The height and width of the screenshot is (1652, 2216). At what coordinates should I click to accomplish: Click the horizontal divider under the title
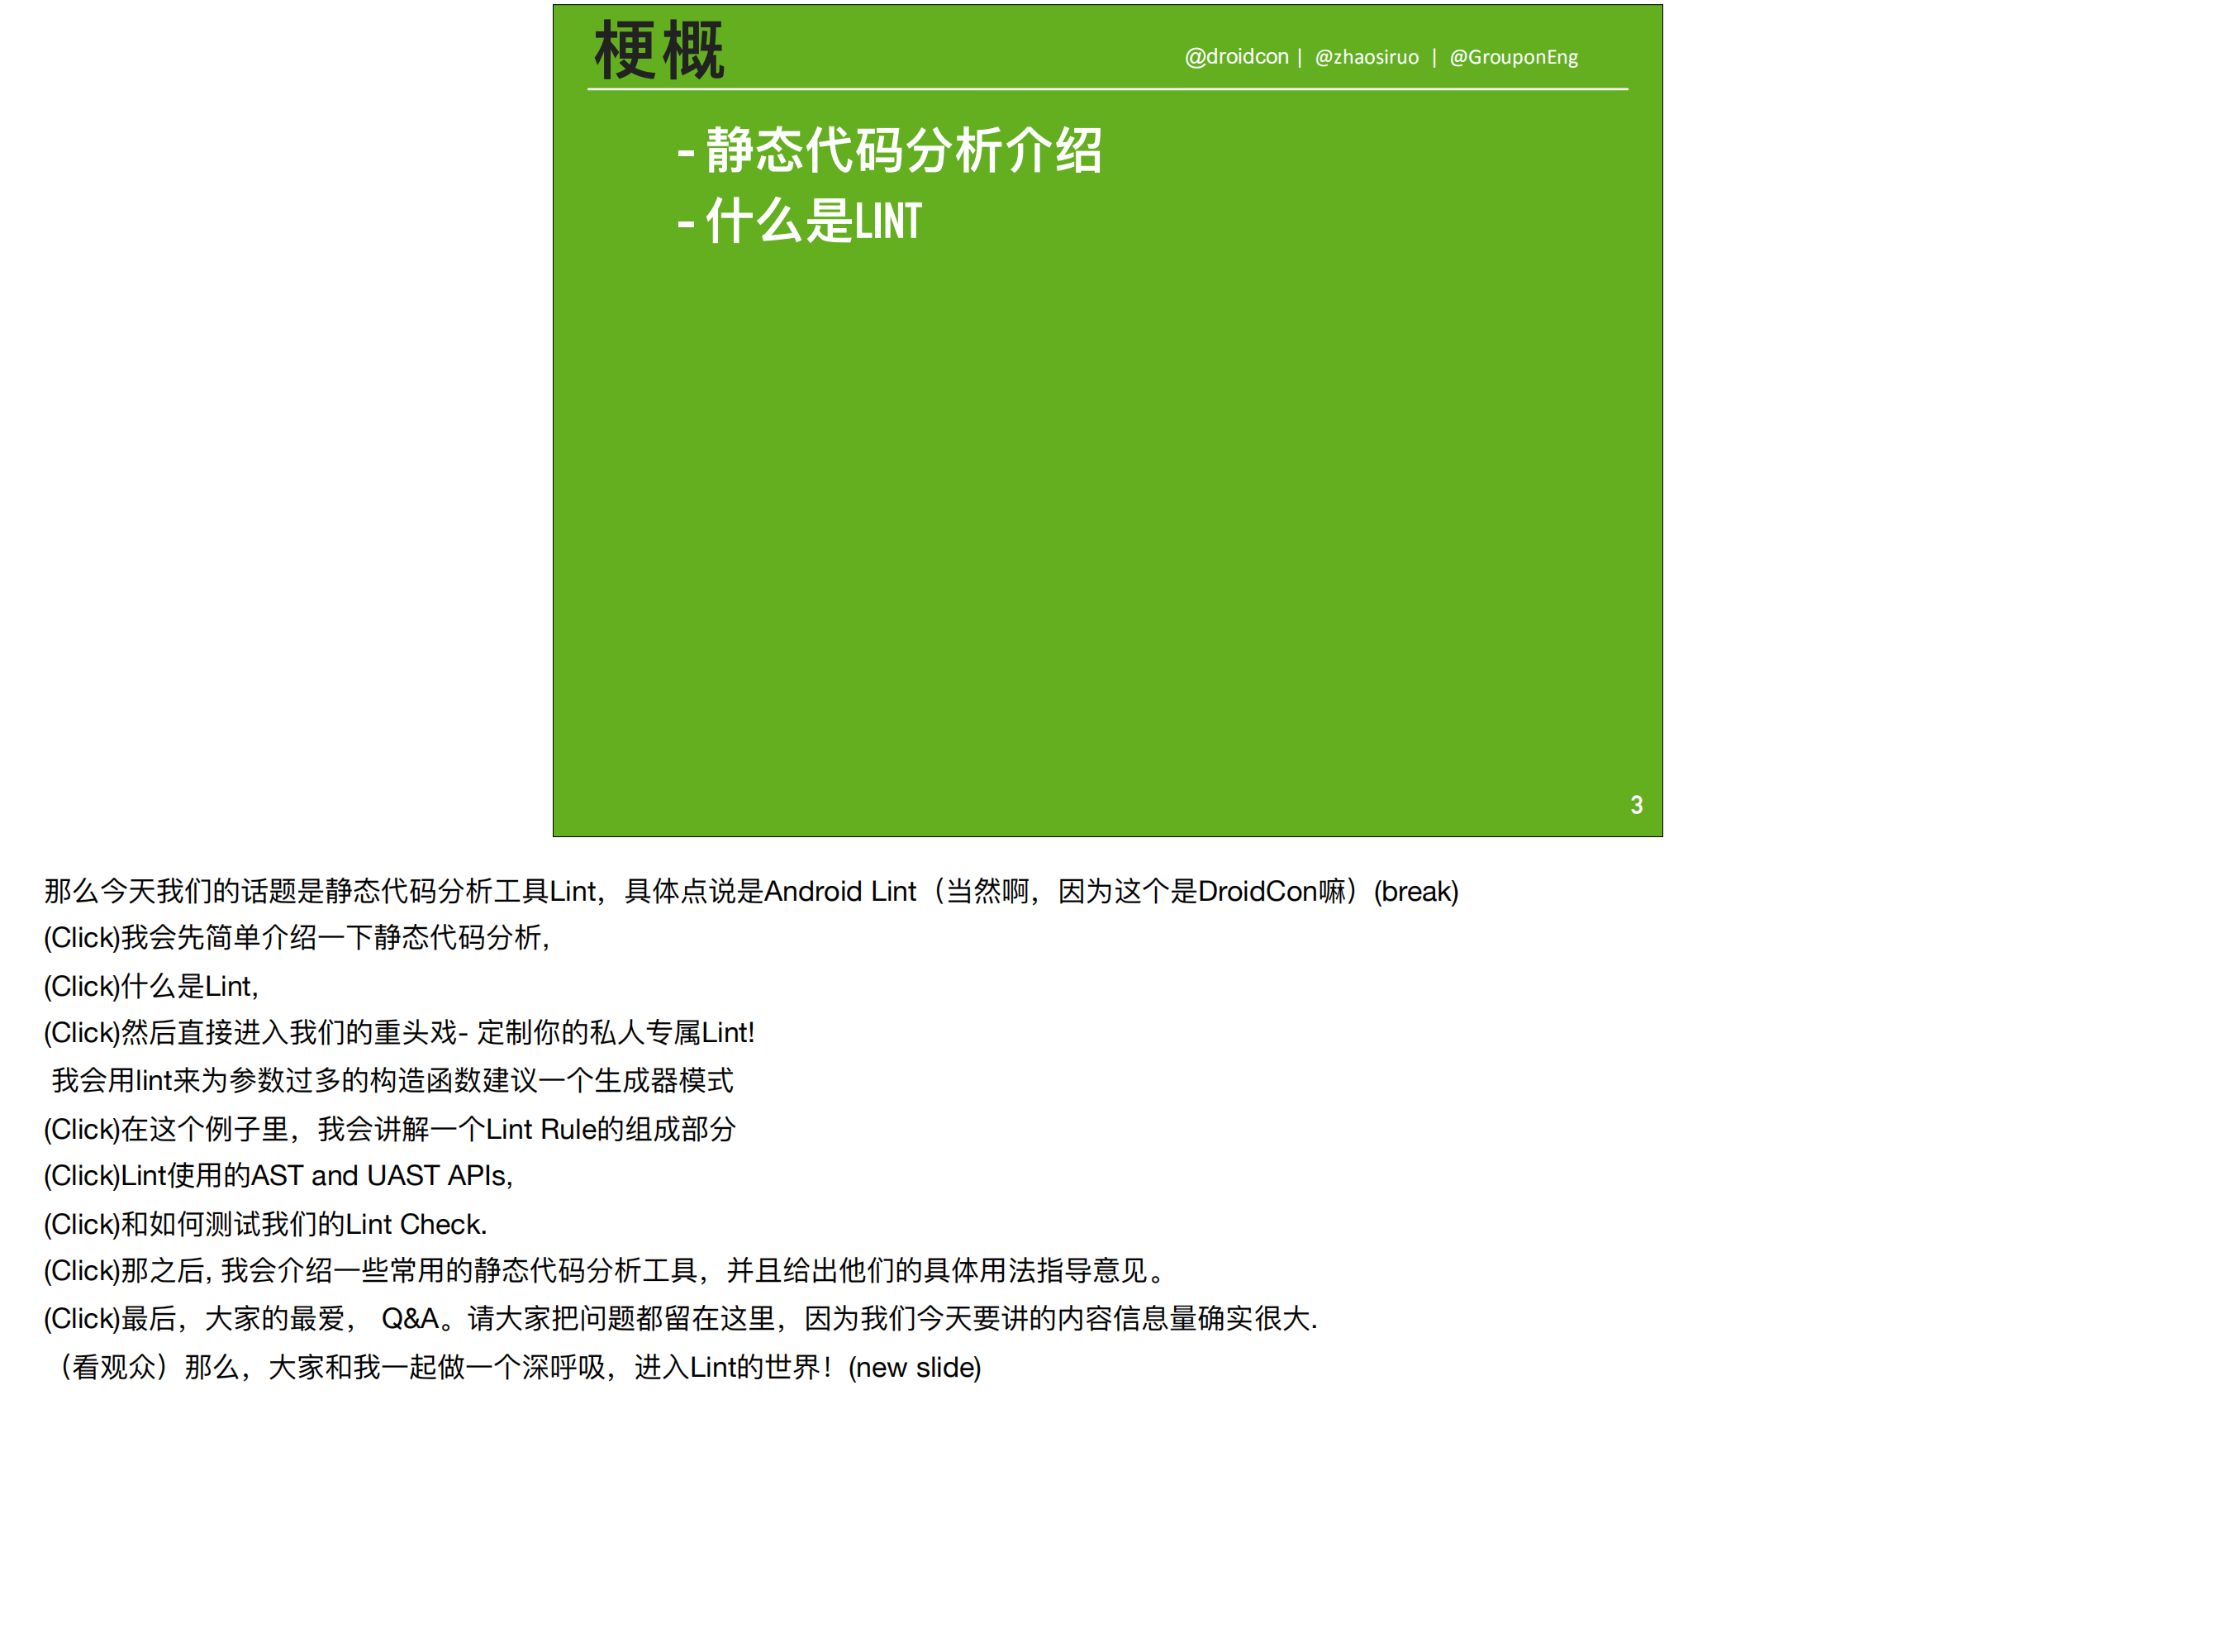1107,91
